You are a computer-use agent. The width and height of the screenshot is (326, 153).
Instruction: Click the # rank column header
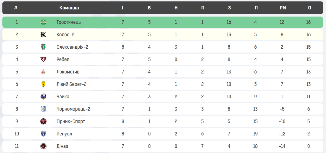click(16, 8)
